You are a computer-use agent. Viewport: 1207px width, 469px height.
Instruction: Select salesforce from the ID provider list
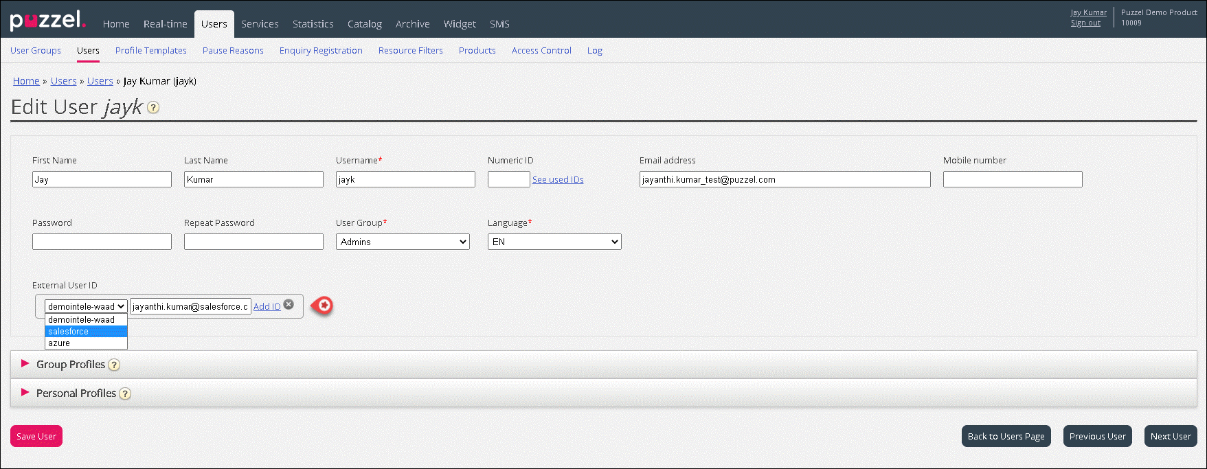tap(86, 332)
